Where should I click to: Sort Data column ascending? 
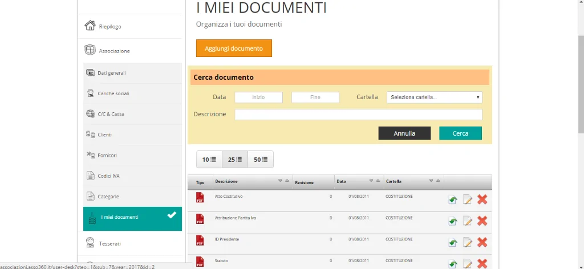point(378,181)
